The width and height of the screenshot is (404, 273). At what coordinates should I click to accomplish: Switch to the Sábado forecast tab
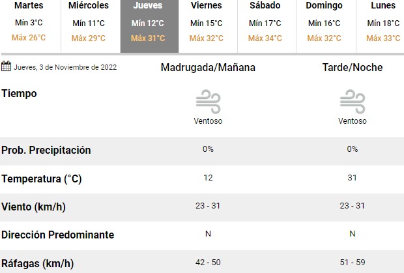click(267, 25)
